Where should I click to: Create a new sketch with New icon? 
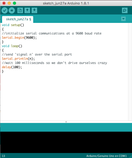pyautogui.click(x=20, y=10)
